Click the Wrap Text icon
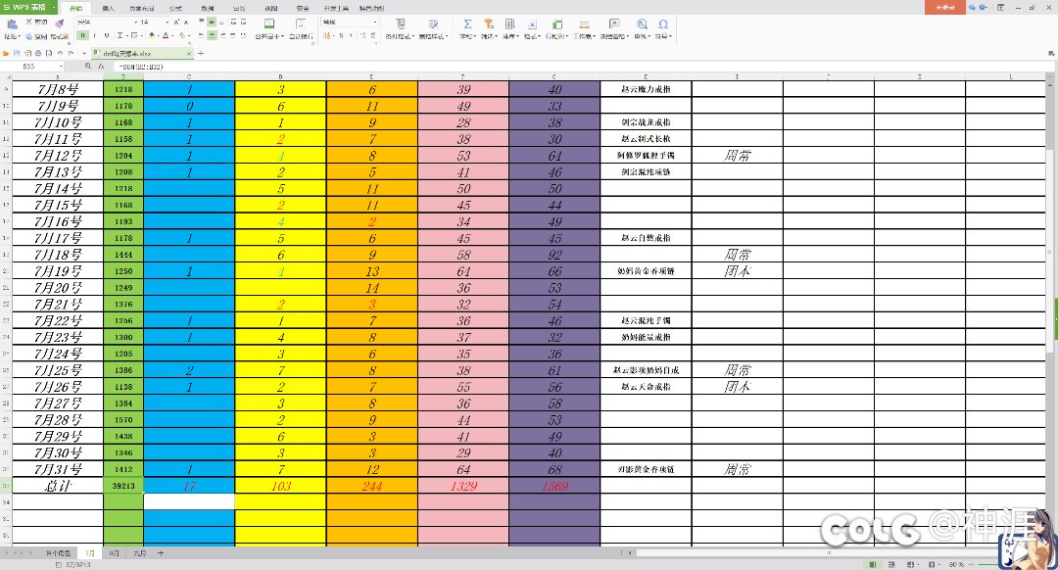Image resolution: width=1058 pixels, height=570 pixels. point(301,24)
